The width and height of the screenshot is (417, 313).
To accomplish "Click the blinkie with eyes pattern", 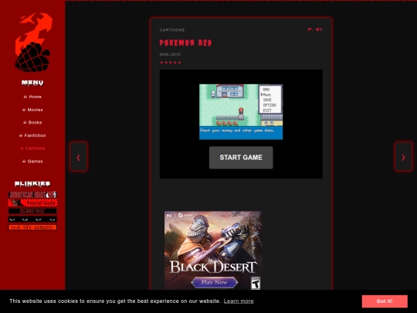I will 32,219.
